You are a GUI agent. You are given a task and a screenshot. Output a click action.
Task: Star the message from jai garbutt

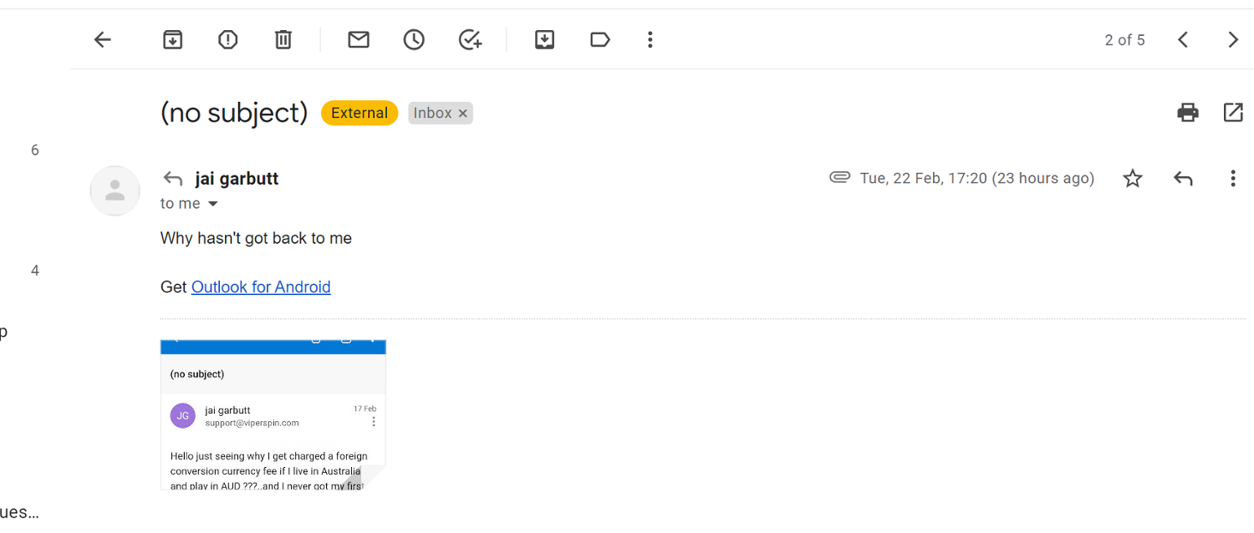click(x=1133, y=178)
